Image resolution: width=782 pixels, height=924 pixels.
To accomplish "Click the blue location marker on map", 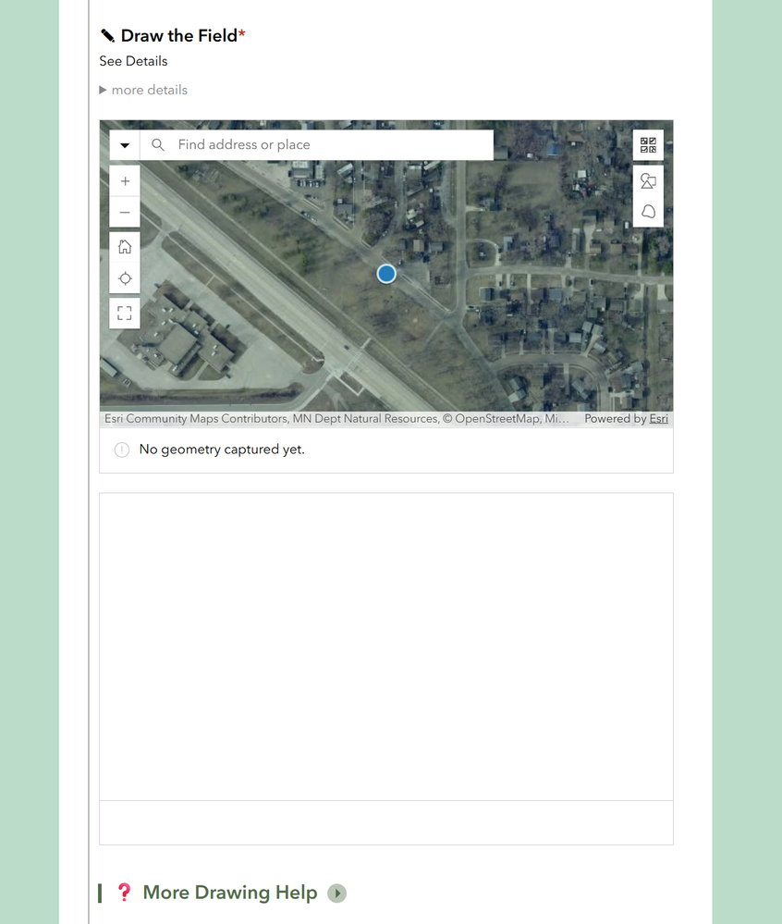I will tap(386, 274).
